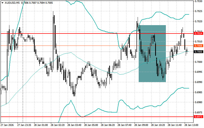Click the 28 Jan 07:40 time label
Screen dimensions: 204x128
125,125
